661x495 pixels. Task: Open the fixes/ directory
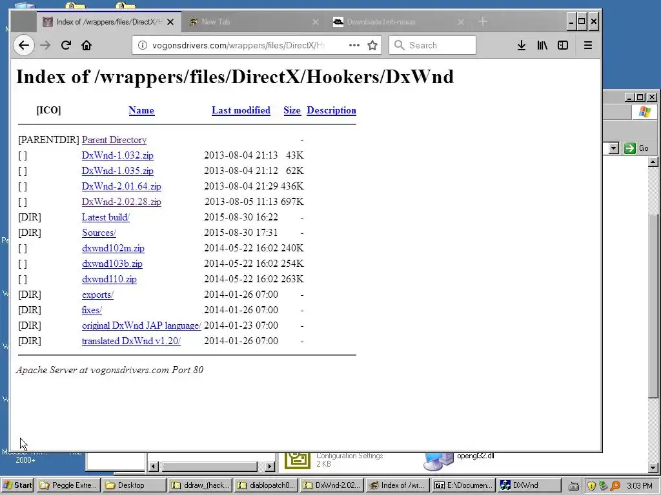[x=92, y=310]
